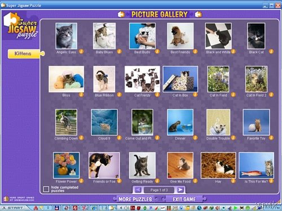Choose the Friends or Foe thumbnail
This screenshot has height=211, width=282.
(104, 165)
